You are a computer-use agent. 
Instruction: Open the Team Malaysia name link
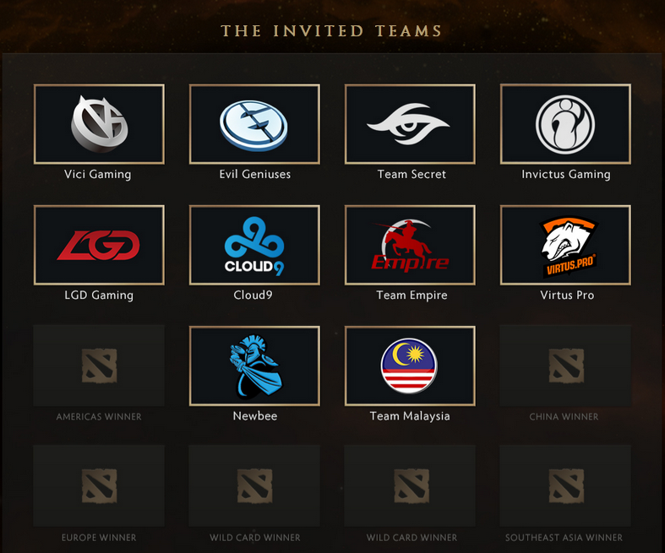[x=410, y=416]
